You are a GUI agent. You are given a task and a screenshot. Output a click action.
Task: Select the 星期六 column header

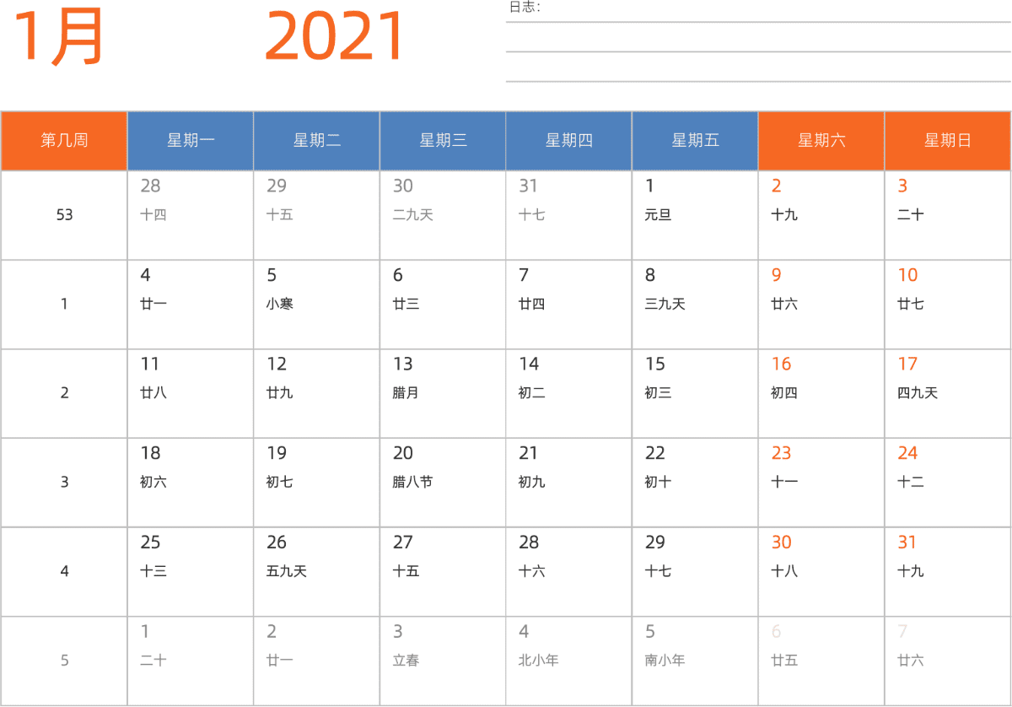coord(821,141)
